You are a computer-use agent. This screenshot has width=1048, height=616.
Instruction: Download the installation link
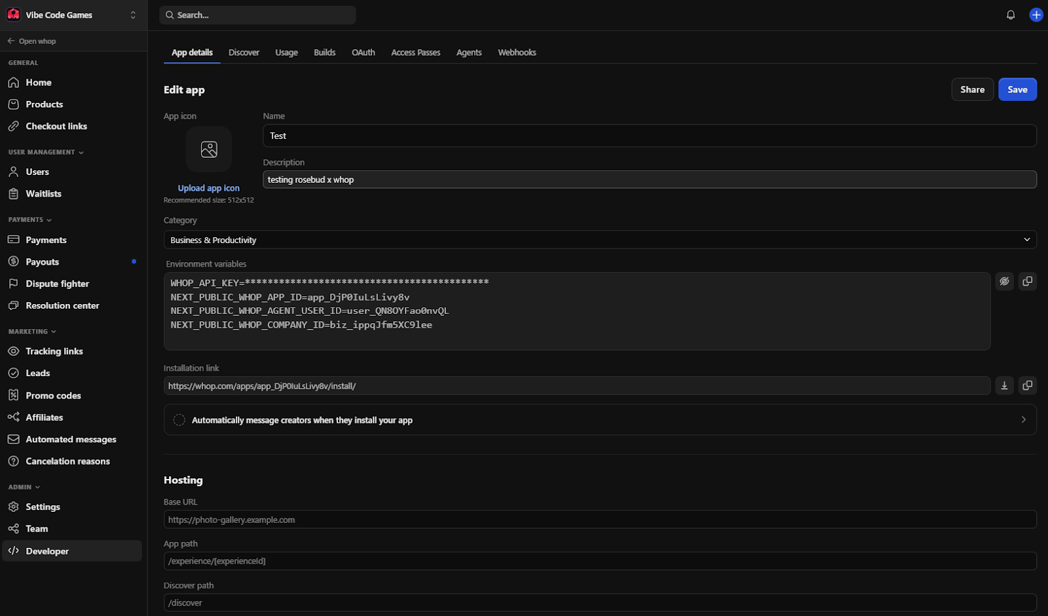1004,385
